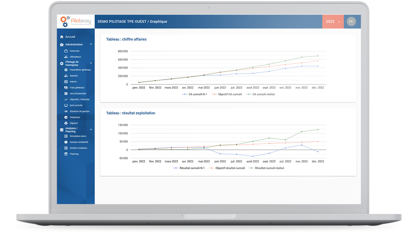Click the 600 000 axis label
The image size is (418, 234).
[123, 60]
